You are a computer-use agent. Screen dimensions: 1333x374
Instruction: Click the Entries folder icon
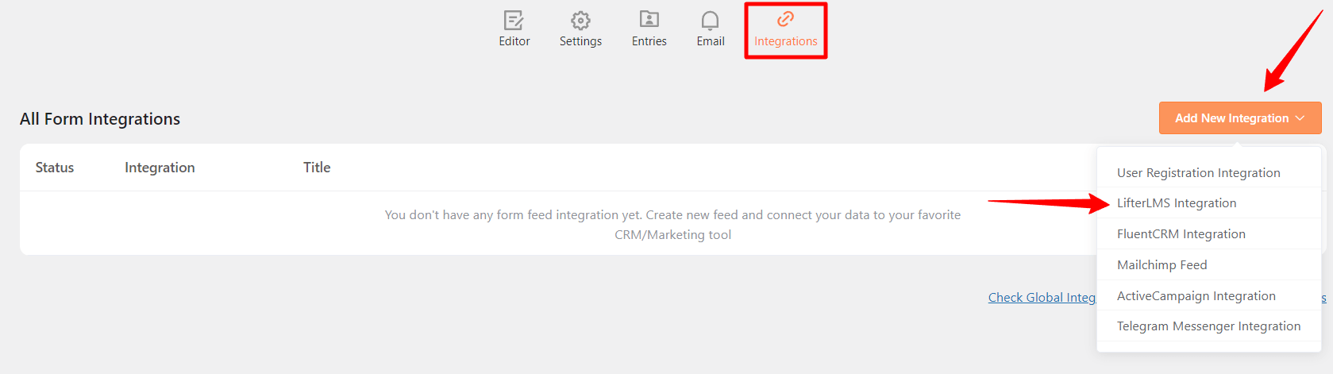point(649,19)
